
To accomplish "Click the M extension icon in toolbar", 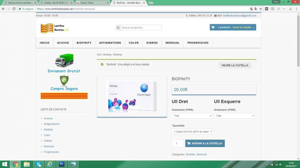I will pos(266,9).
